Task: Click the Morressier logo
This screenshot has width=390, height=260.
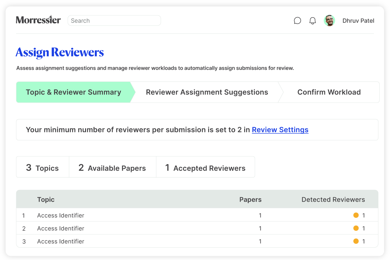Action: click(x=38, y=20)
